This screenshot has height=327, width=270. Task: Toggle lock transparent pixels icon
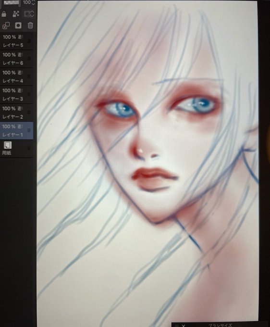coord(16,14)
